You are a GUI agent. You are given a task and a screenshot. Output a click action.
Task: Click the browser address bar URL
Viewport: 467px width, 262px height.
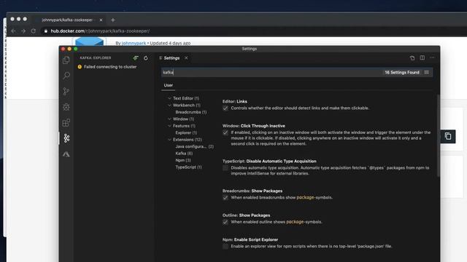pos(100,31)
